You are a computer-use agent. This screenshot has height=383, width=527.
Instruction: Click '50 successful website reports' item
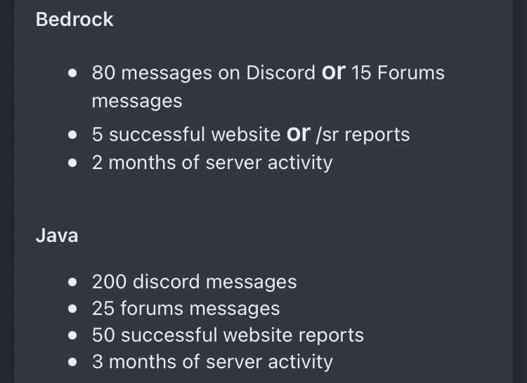pyautogui.click(x=228, y=335)
